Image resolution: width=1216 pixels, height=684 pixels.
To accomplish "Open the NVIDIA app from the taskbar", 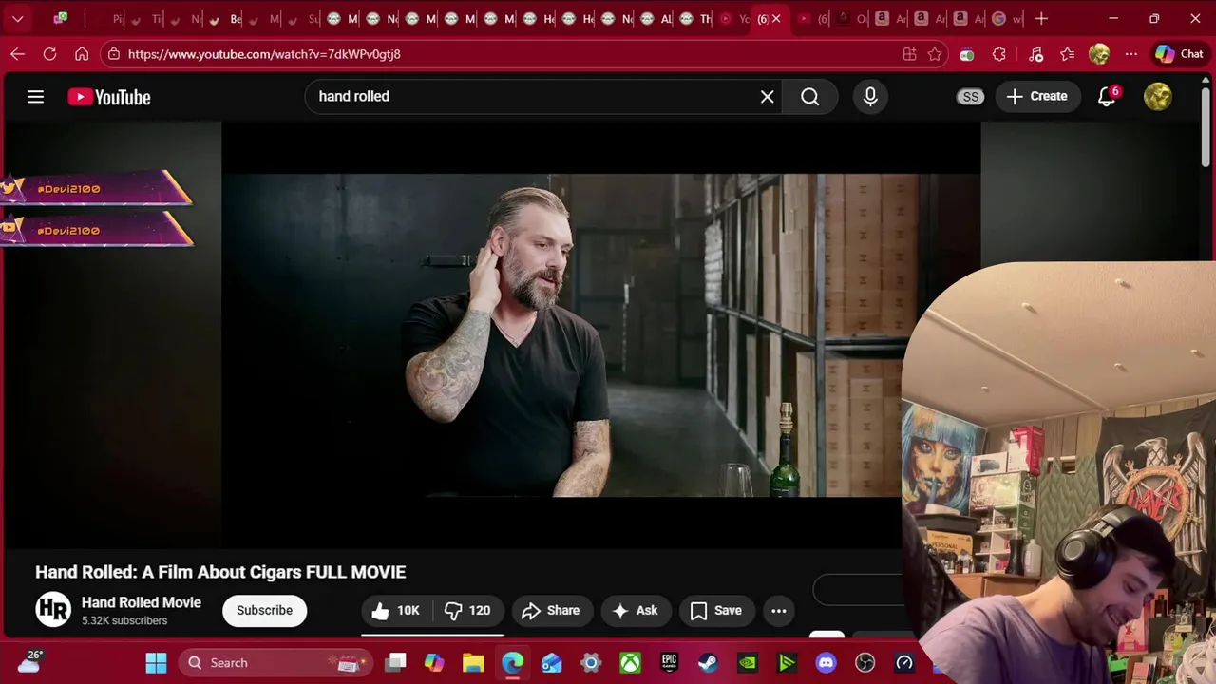I will [x=748, y=663].
